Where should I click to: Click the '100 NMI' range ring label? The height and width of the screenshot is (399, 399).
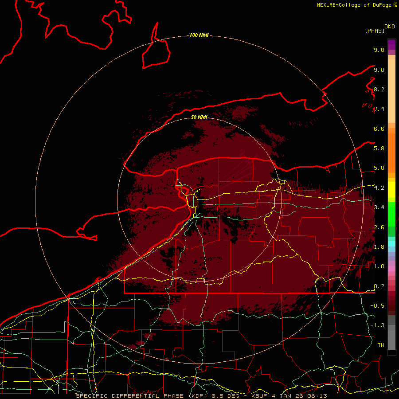(199, 35)
